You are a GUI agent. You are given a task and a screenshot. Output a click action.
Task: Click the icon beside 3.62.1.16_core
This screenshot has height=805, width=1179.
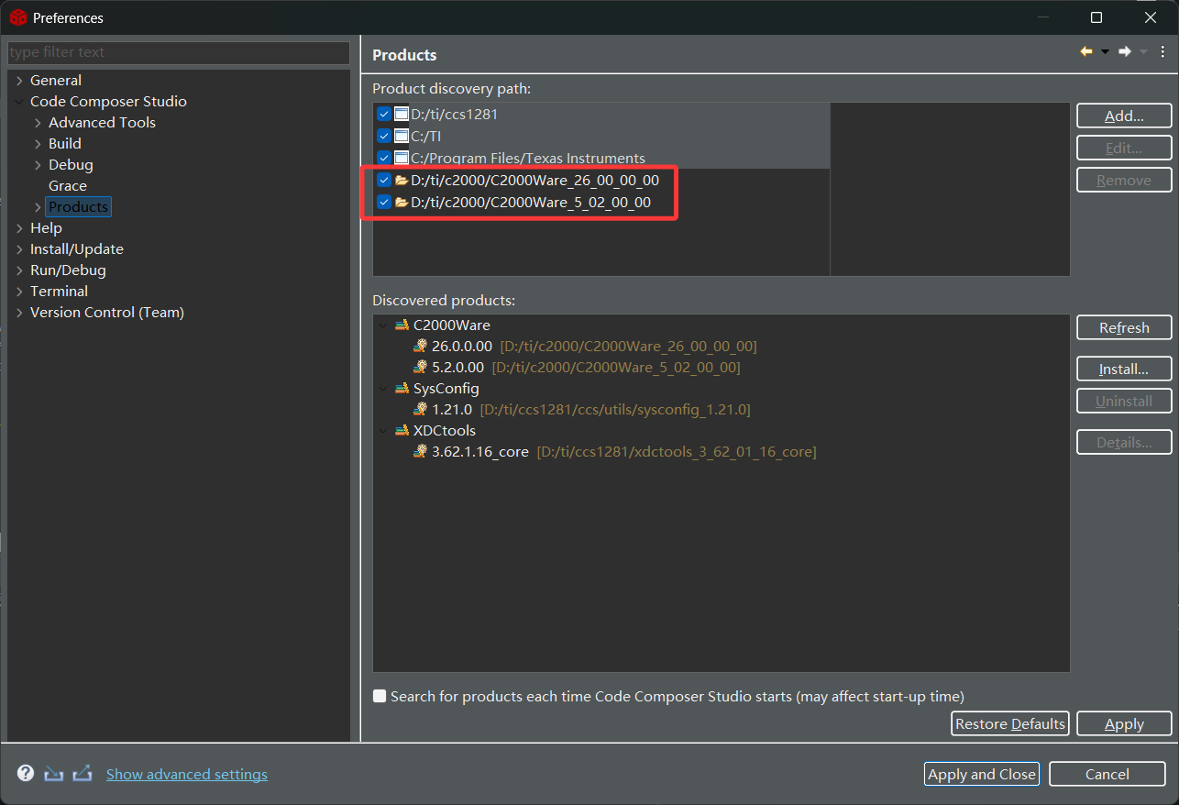(421, 452)
